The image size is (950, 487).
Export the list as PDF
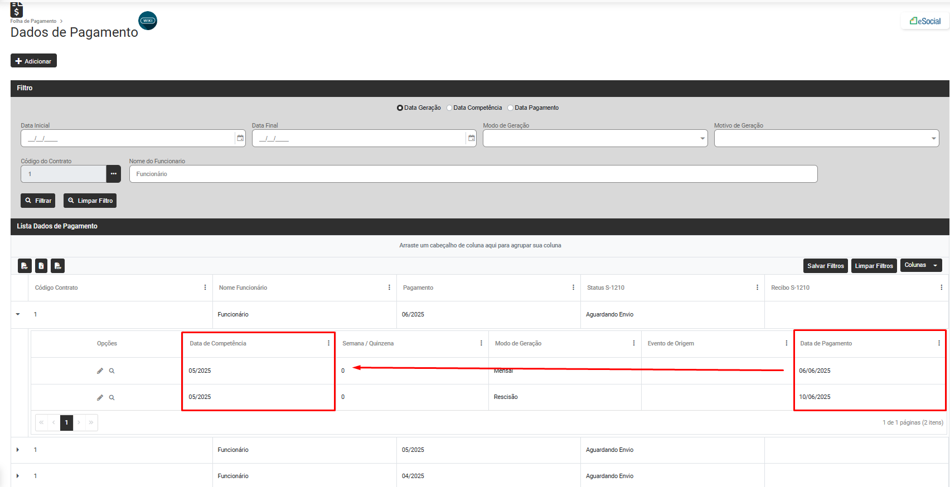(25, 266)
